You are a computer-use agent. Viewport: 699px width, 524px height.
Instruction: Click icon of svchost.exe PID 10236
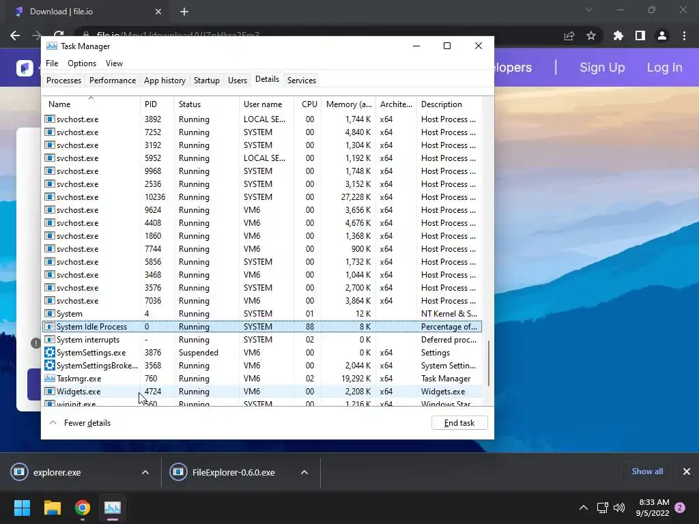pos(49,197)
